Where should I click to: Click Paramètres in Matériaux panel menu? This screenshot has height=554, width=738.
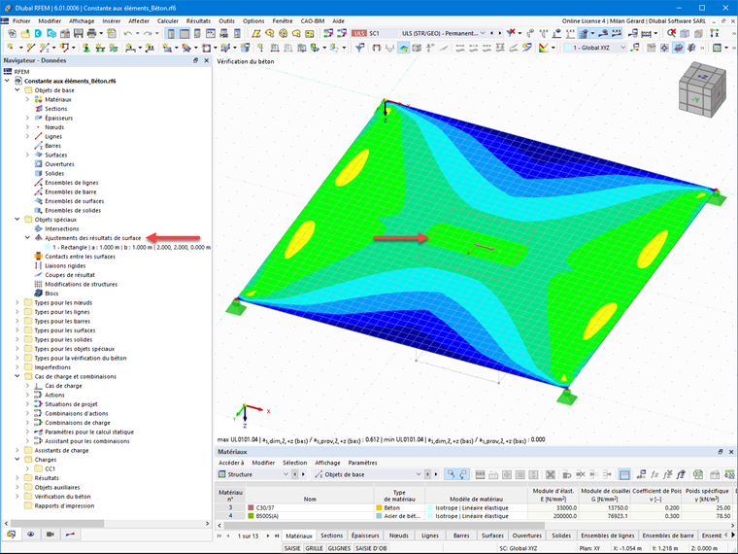(362, 463)
